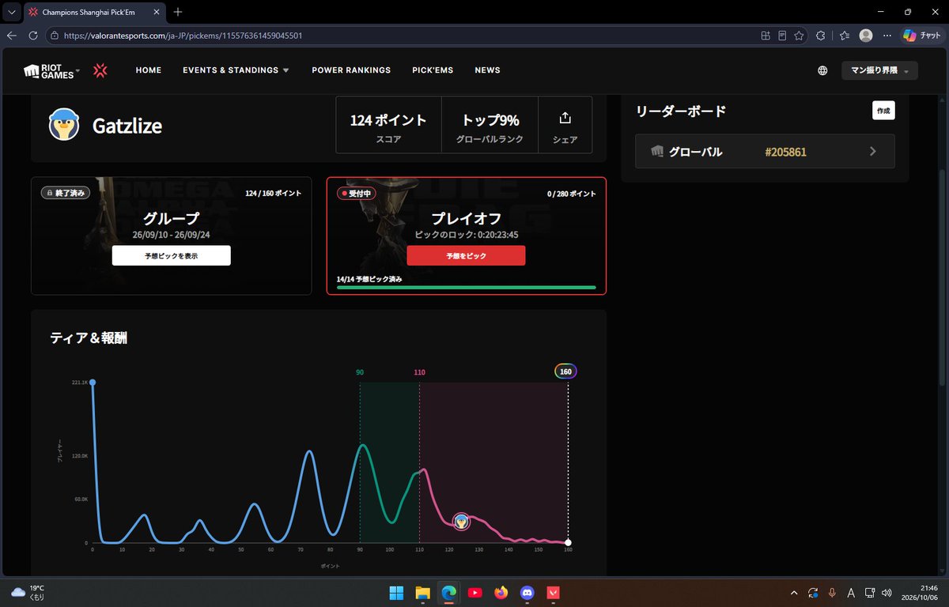Image resolution: width=949 pixels, height=607 pixels.
Task: Open the tab search dropdown arrow
Action: (x=11, y=12)
